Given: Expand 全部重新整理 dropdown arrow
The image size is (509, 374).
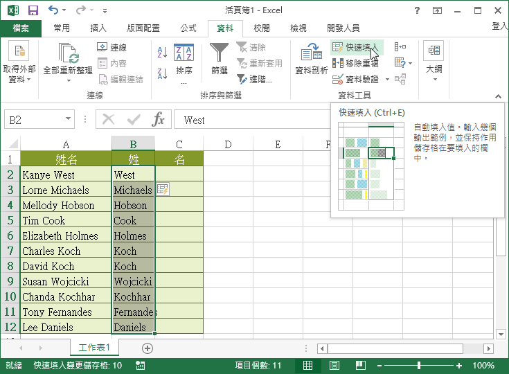Looking at the screenshot, I should [x=69, y=80].
